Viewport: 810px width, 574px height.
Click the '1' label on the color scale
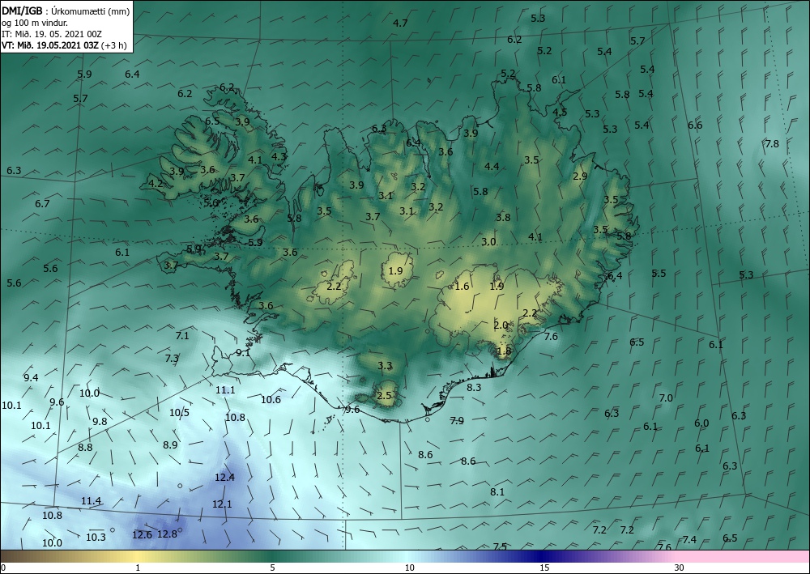138,568
